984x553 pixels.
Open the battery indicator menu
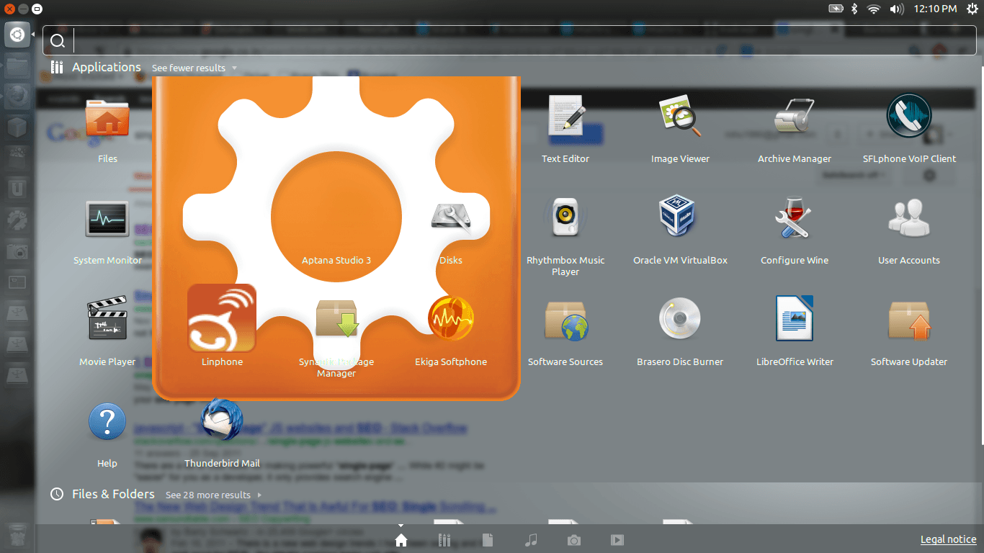pos(836,9)
